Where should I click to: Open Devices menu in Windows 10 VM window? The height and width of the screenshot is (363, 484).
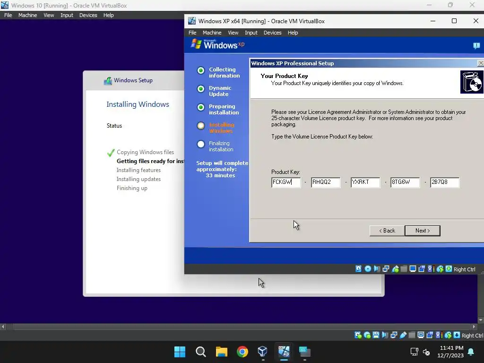click(x=88, y=15)
